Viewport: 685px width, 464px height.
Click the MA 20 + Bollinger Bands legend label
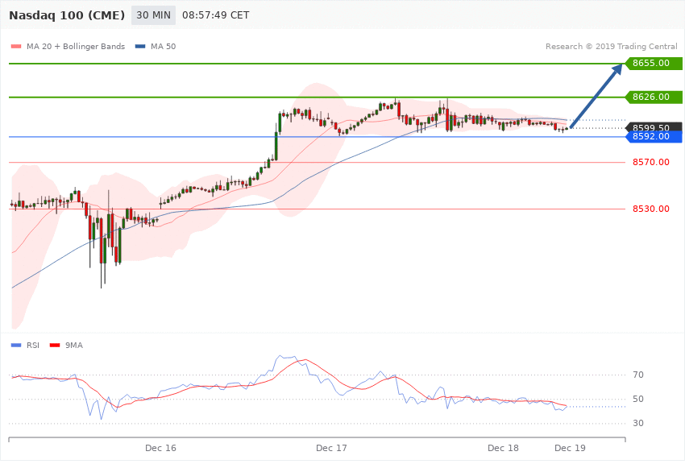[76, 46]
